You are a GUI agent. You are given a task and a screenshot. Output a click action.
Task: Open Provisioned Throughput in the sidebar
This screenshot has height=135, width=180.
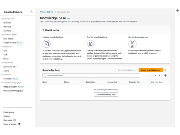[13, 91]
